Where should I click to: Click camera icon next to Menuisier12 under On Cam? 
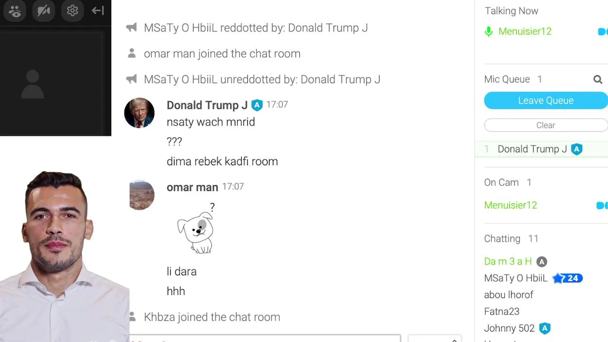(x=601, y=205)
